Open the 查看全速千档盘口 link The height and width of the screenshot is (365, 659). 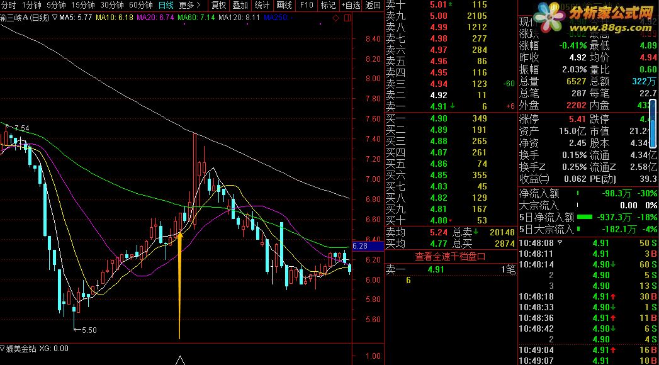tap(450, 257)
